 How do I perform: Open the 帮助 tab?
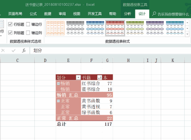click(113, 14)
